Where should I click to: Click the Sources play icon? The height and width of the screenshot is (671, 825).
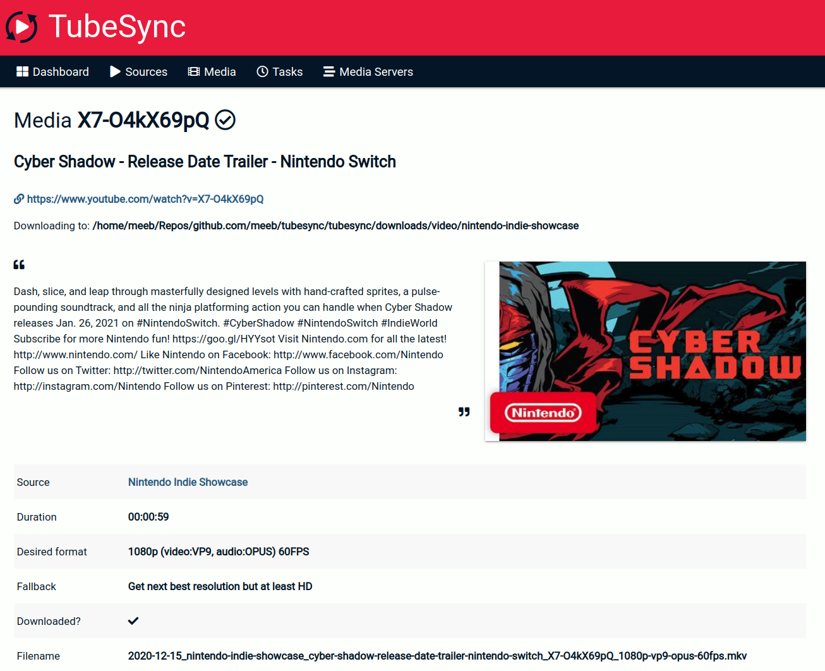tap(115, 71)
